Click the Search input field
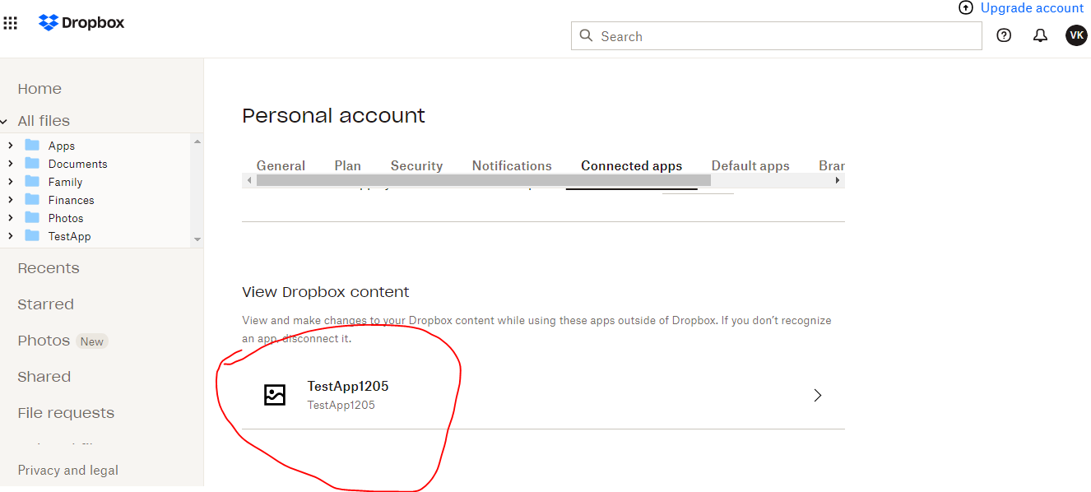 776,36
